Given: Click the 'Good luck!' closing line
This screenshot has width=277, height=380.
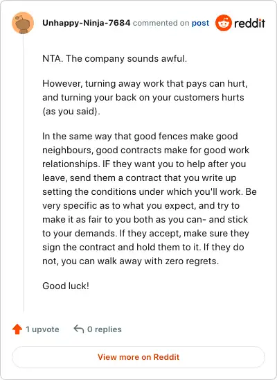Looking at the screenshot, I should tap(66, 286).
